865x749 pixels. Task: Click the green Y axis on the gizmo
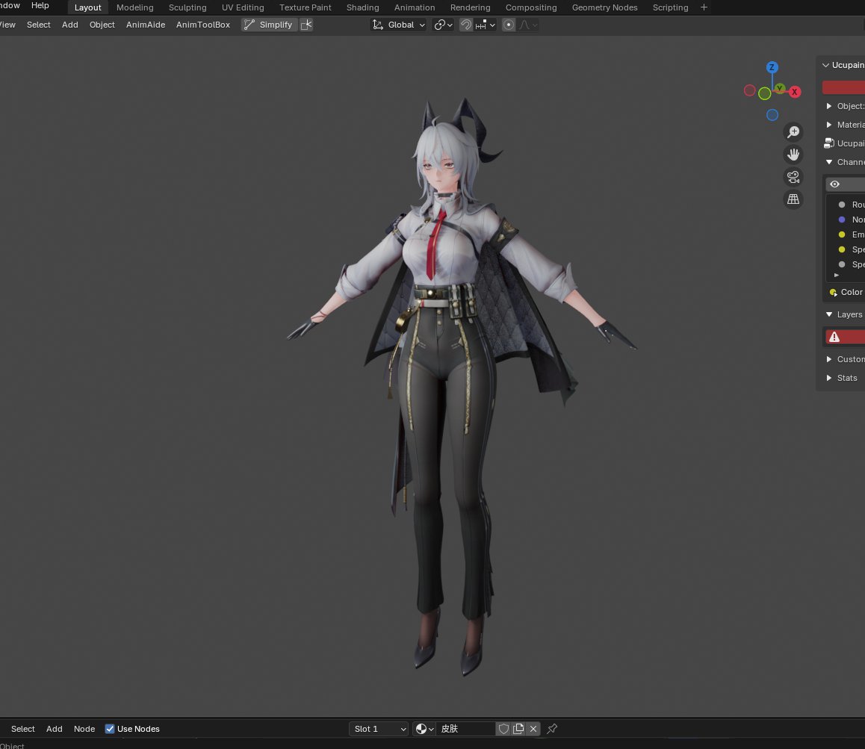pyautogui.click(x=780, y=87)
